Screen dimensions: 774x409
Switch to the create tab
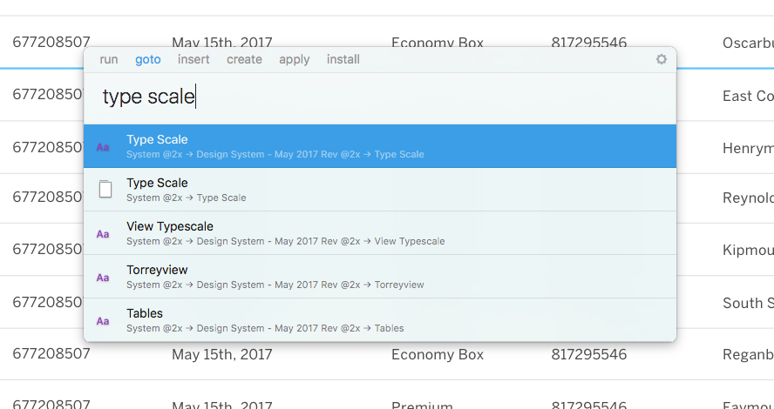[x=244, y=60]
